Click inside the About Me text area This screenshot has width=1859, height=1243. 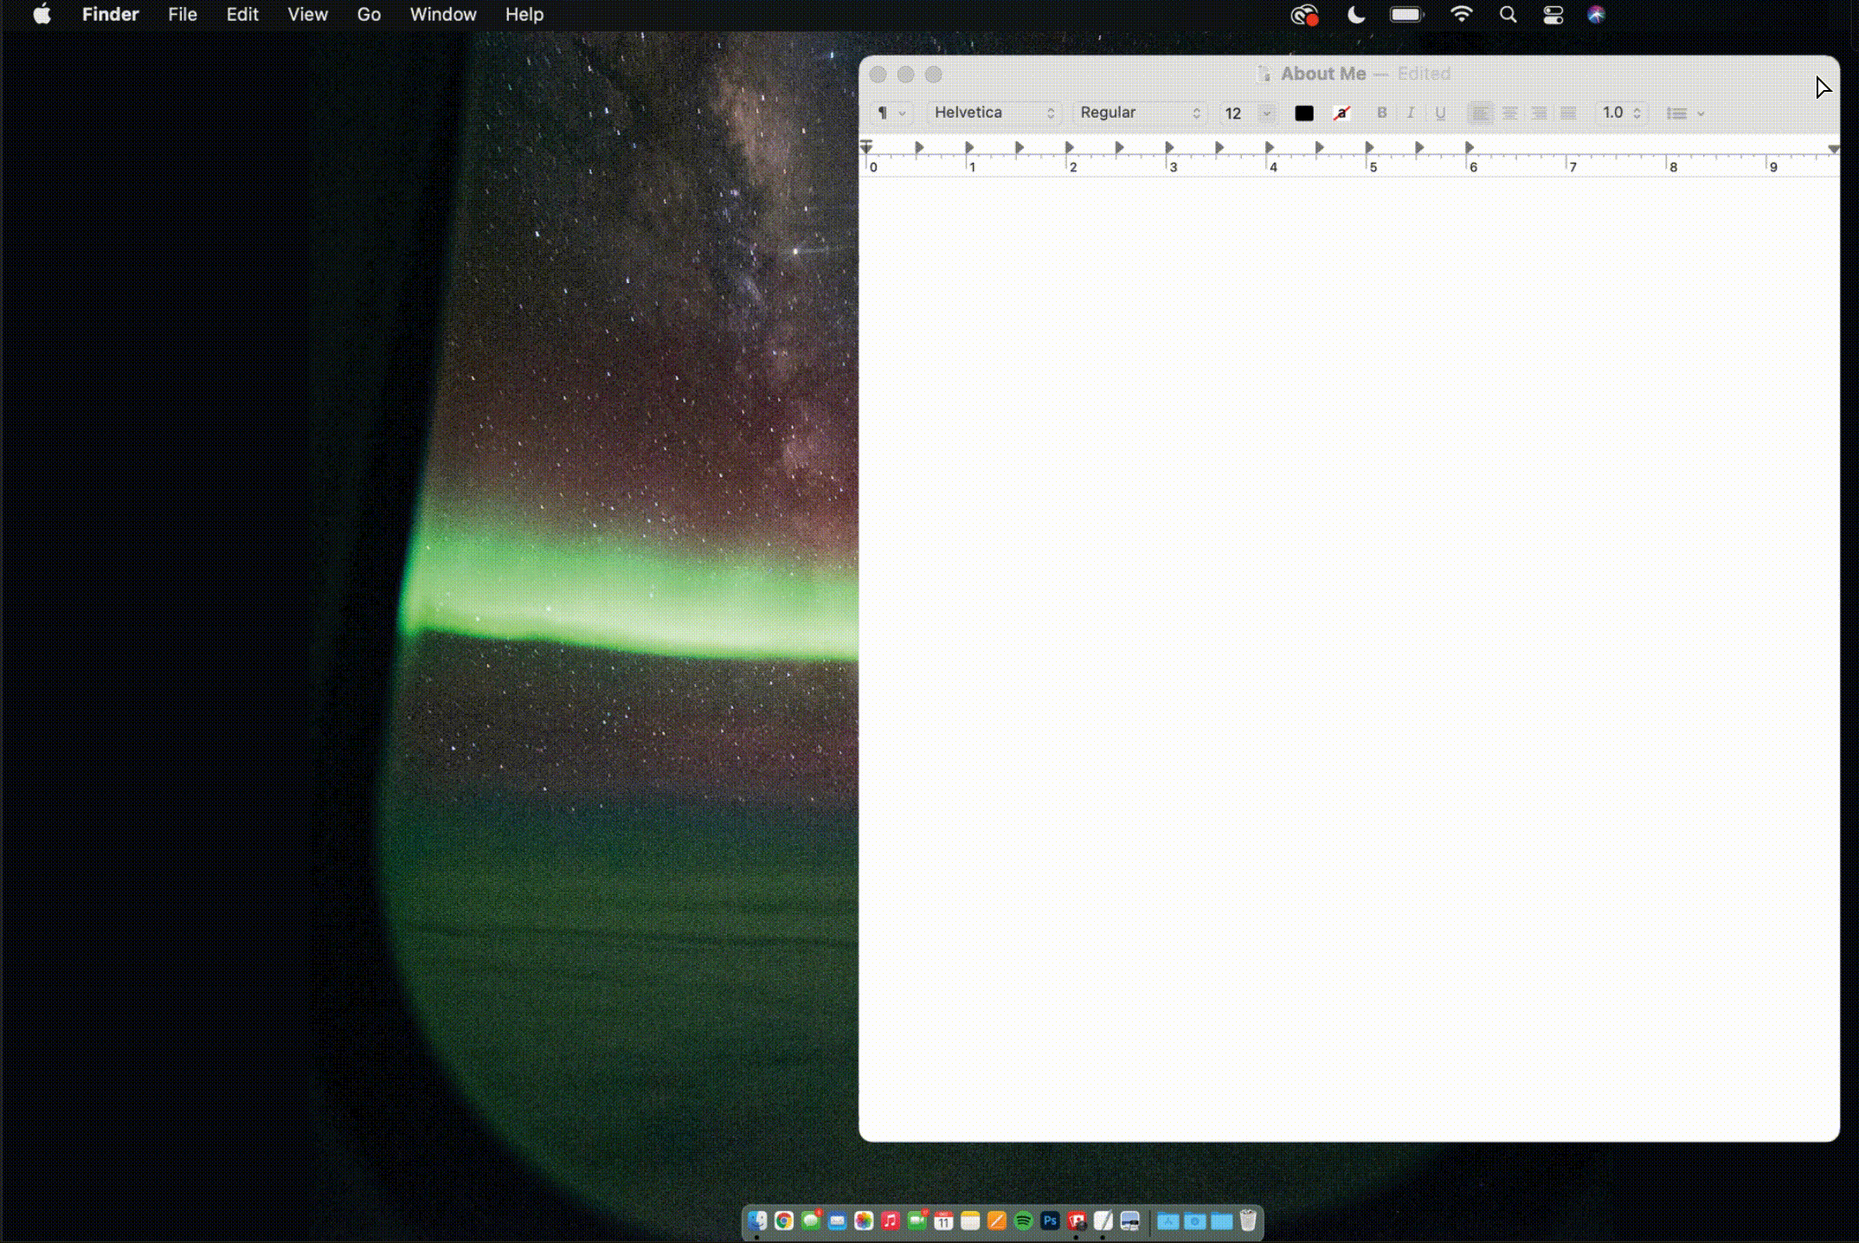click(1348, 658)
